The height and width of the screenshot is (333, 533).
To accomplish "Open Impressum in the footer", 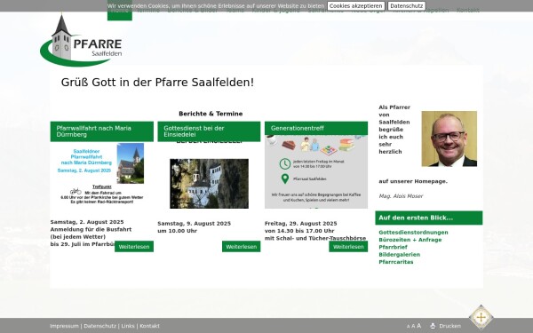I will coord(64,326).
